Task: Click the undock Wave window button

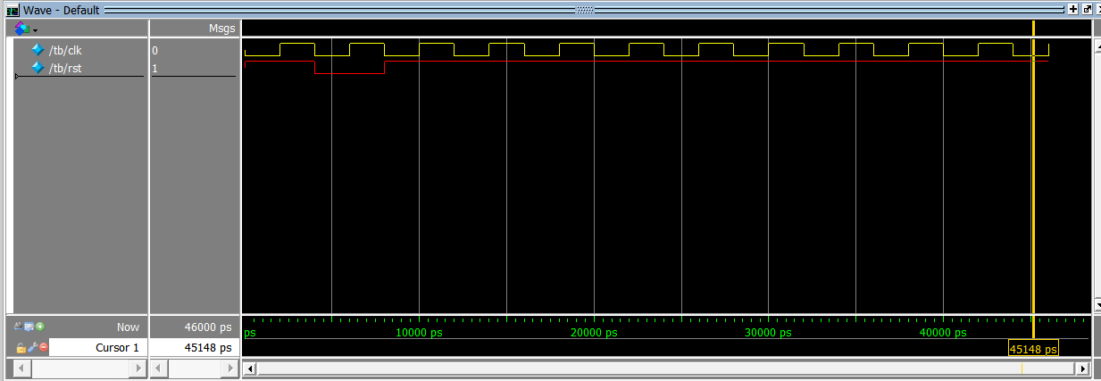Action: 1087,9
